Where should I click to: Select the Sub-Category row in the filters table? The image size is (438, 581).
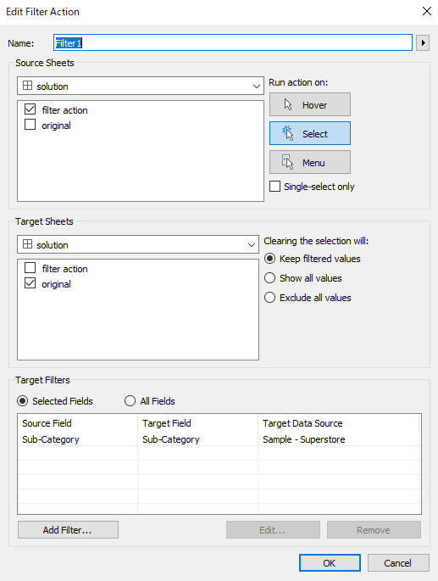tap(219, 439)
